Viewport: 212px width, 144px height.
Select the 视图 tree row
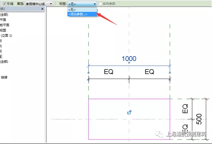[3, 30]
